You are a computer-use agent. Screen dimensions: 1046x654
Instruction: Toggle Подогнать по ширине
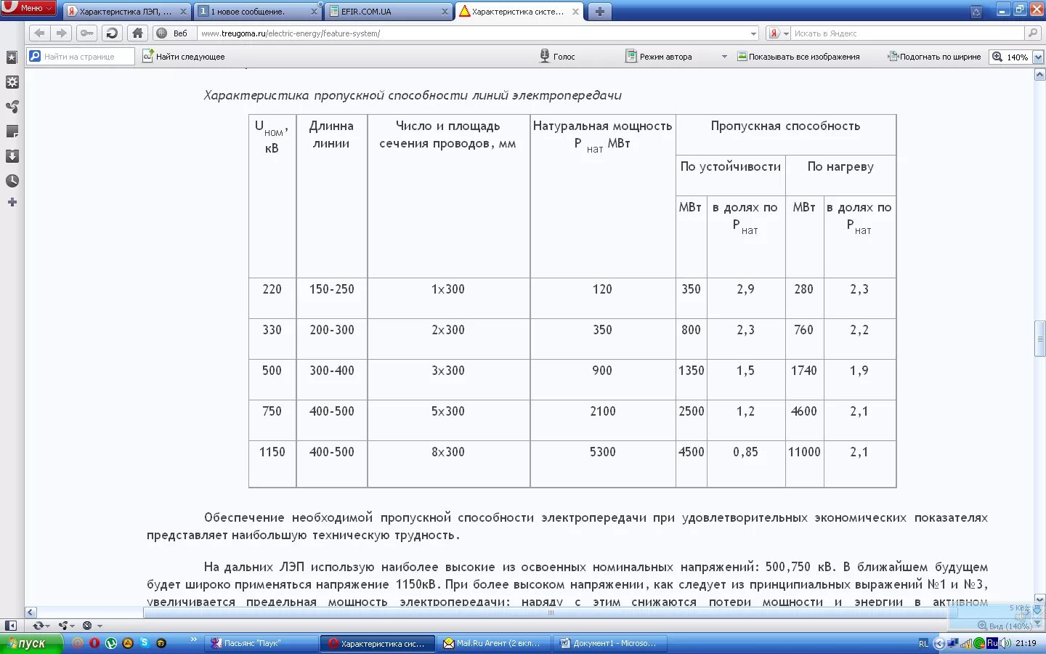(x=933, y=56)
